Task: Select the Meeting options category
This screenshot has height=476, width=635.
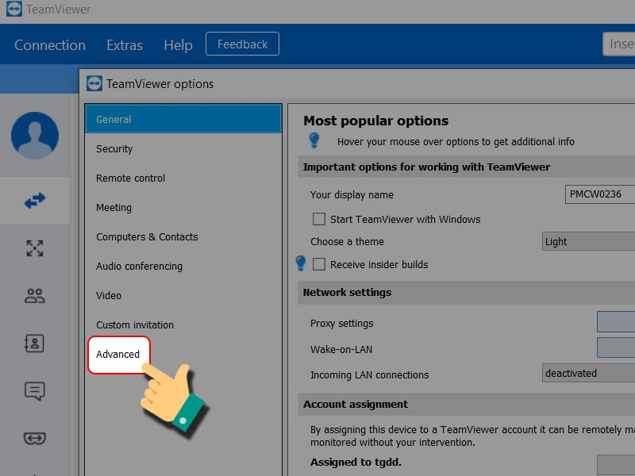Action: click(183, 207)
